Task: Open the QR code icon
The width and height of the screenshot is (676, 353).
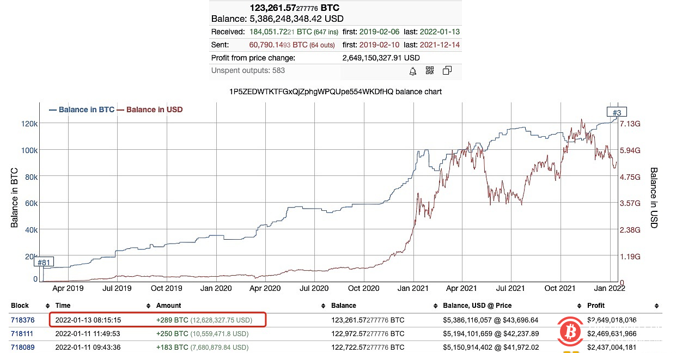Action: (x=430, y=71)
